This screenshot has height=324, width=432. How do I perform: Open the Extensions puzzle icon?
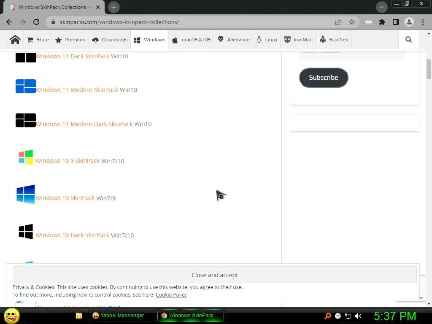382,22
